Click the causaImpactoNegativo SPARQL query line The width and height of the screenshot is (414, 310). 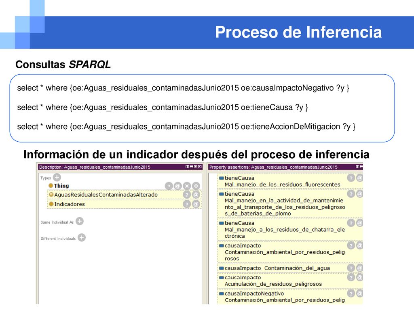[183, 88]
